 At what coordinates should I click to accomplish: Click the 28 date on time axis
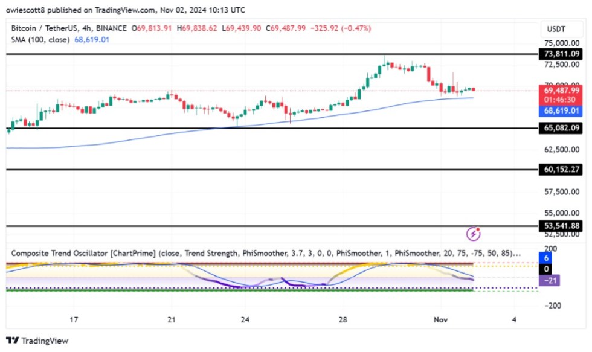tap(343, 319)
